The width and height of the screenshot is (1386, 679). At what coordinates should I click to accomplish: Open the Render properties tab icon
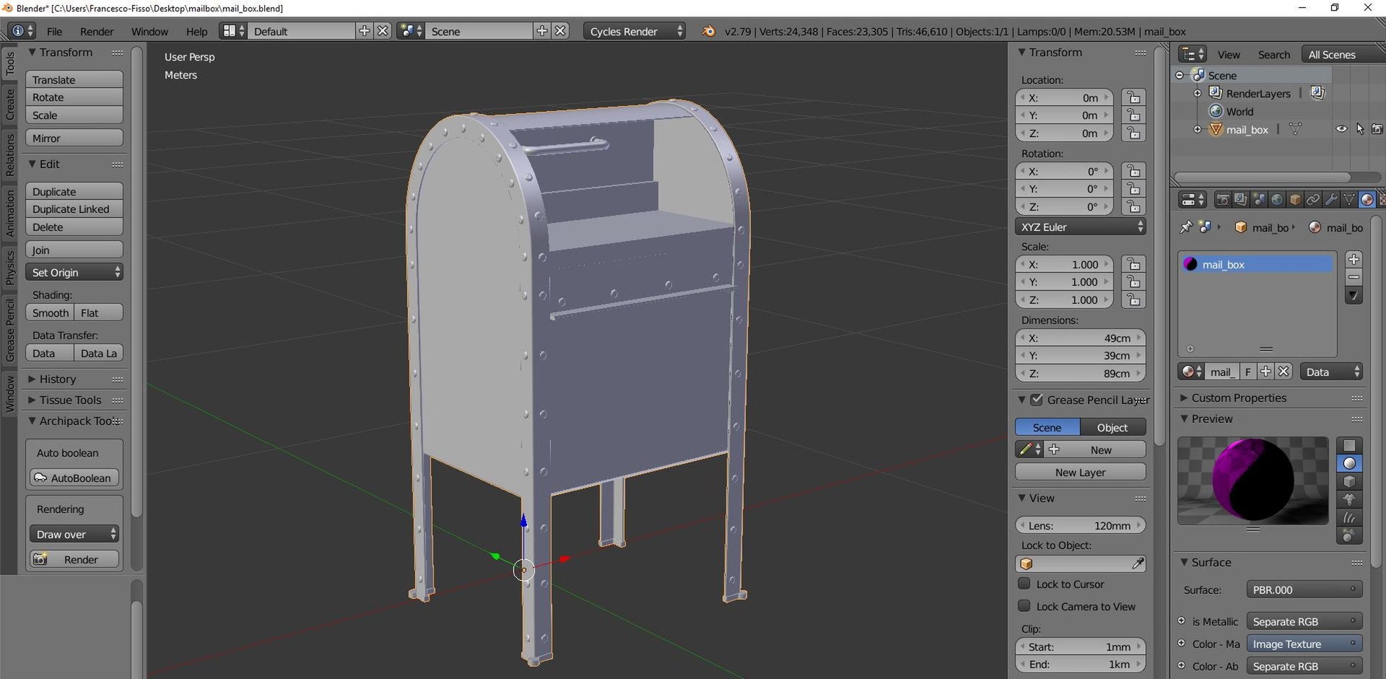pyautogui.click(x=1222, y=200)
